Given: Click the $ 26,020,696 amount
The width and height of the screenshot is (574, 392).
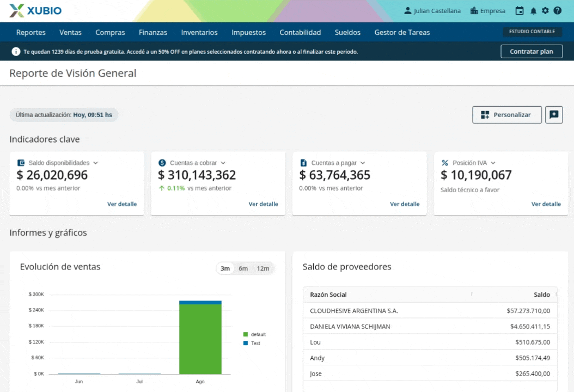Looking at the screenshot, I should (x=52, y=175).
